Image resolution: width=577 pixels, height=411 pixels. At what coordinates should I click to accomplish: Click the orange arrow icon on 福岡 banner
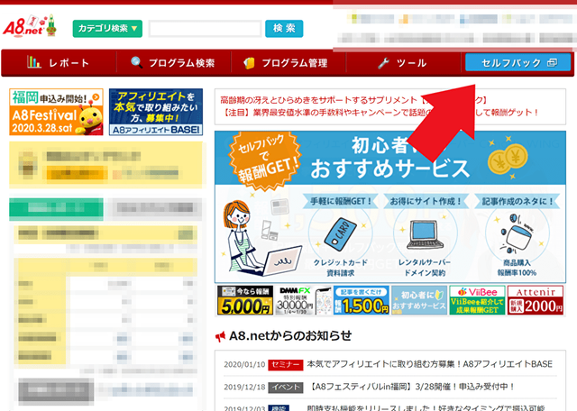coord(96,97)
